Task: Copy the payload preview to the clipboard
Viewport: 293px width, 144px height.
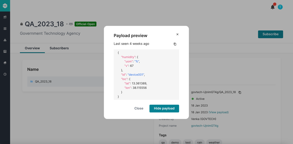Action: click(x=175, y=44)
